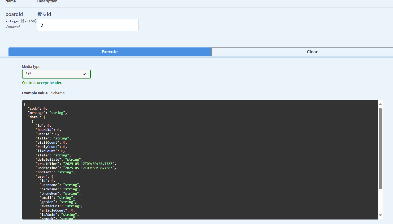Screen dimensions: 393x224
Task: Click the Media type label
Action: pyautogui.click(x=31, y=67)
